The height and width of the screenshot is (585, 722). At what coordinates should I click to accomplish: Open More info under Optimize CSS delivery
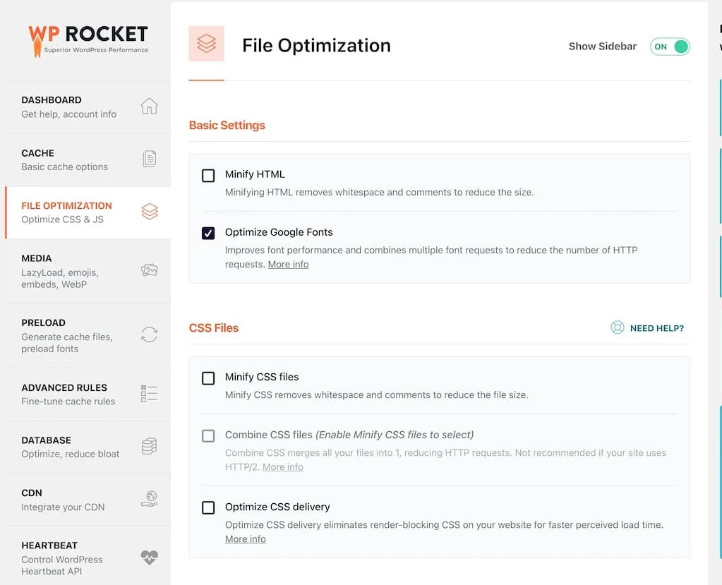click(x=246, y=539)
